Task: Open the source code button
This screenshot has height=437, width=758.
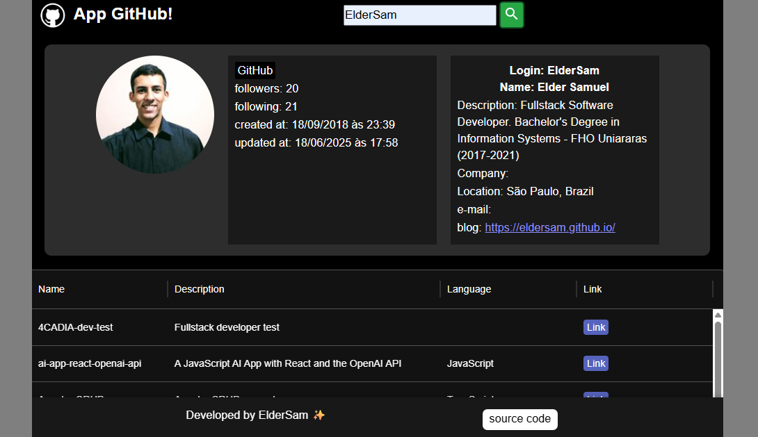Action: [519, 419]
